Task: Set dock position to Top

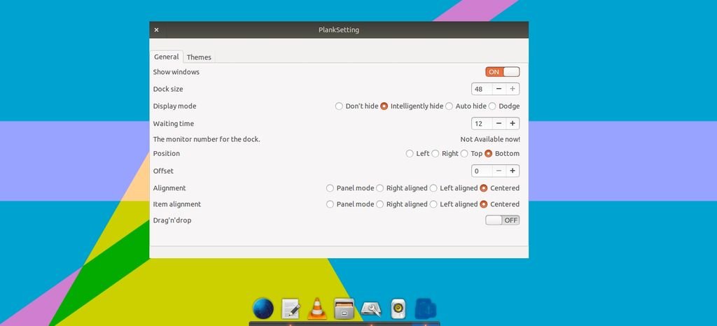Action: (x=471, y=153)
